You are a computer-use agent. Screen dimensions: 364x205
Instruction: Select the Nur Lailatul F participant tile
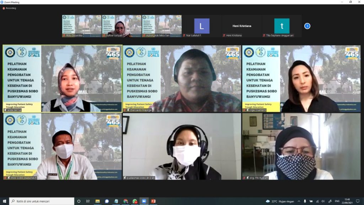[202, 26]
